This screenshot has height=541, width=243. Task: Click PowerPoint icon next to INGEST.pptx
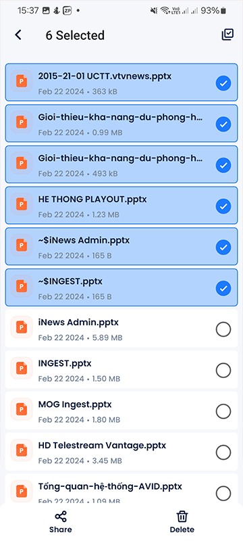(22, 368)
